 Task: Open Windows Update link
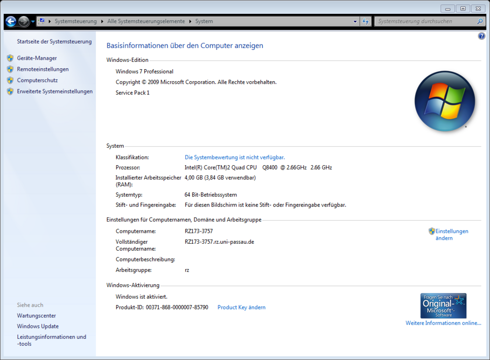click(38, 326)
